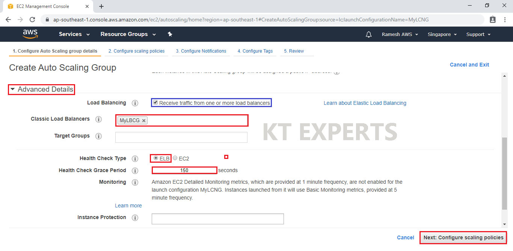Select ELB health check type
Image resolution: width=513 pixels, height=251 pixels.
click(x=155, y=158)
